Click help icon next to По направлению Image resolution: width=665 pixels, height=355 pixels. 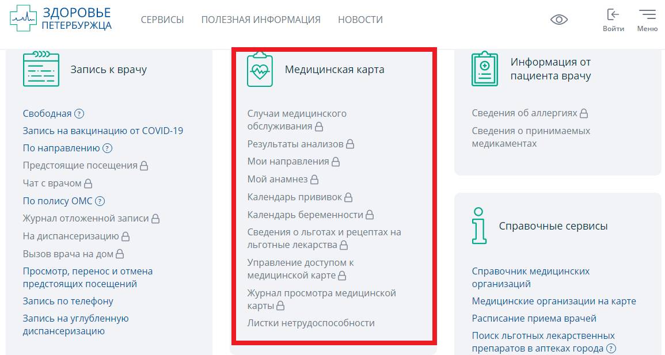click(x=107, y=148)
